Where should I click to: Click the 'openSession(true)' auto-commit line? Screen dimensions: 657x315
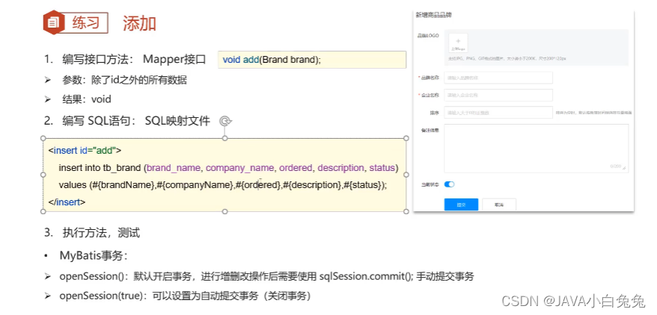tap(177, 296)
